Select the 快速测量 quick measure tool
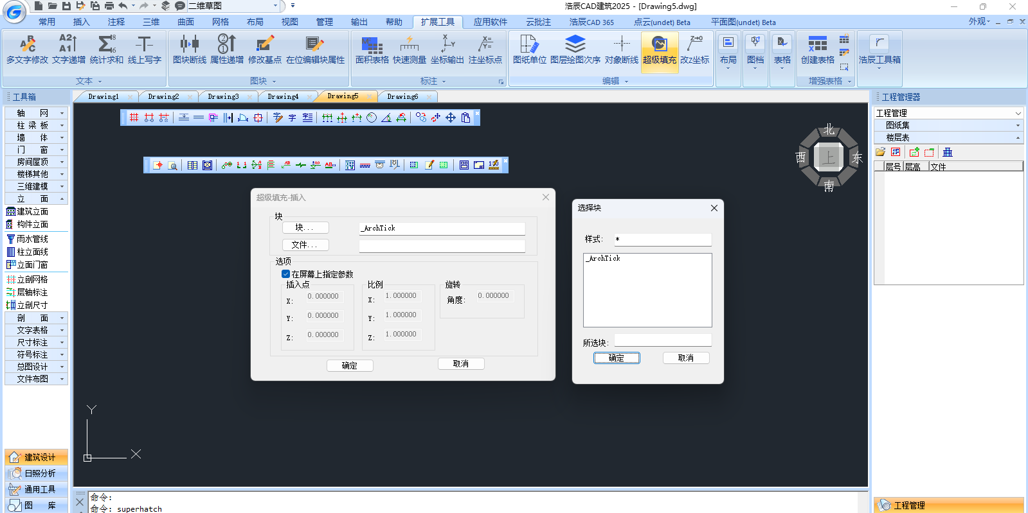Screen dimensions: 1028x513 tap(409, 50)
